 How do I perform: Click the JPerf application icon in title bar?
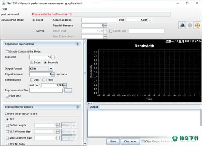coord(4,3)
